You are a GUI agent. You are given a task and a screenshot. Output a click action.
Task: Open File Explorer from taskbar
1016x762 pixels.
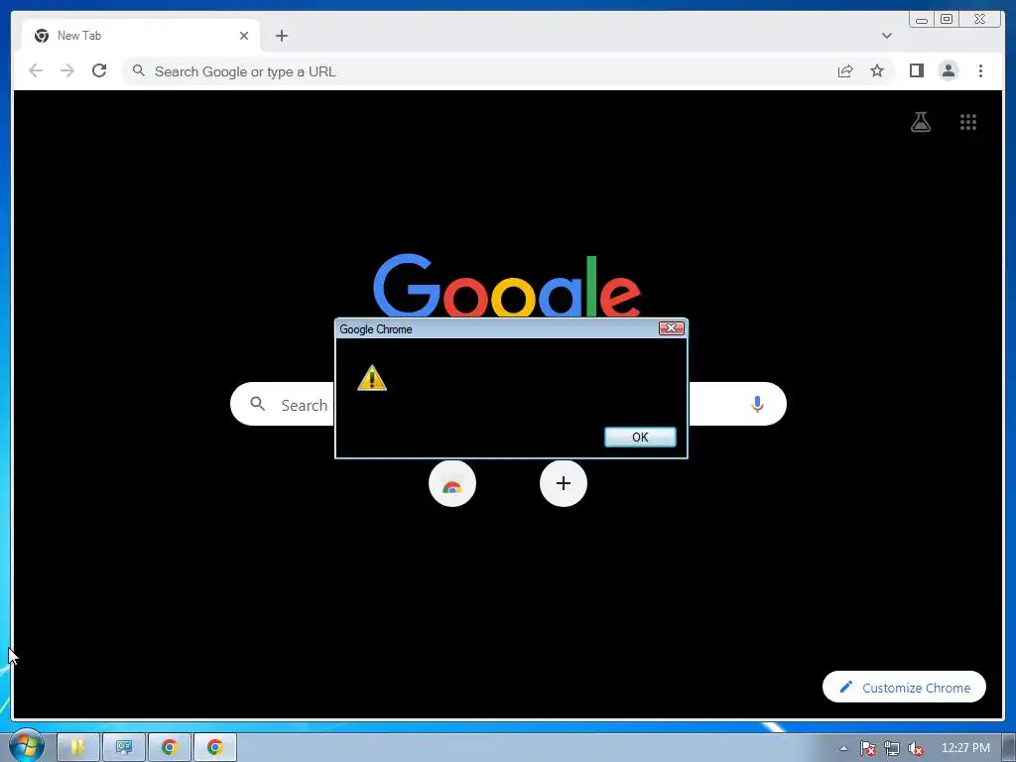pos(77,747)
